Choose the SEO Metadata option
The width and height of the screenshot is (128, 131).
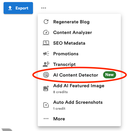tap(79, 43)
